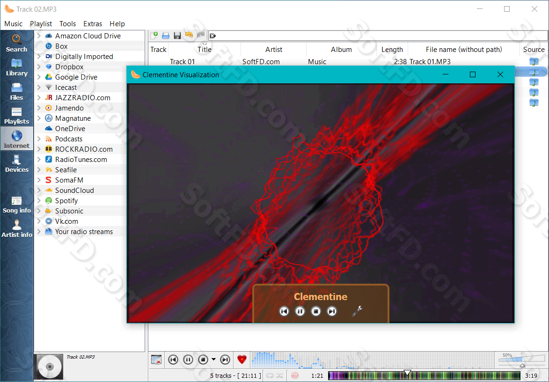
Task: Select the Your radio streams entry
Action: [x=84, y=231]
